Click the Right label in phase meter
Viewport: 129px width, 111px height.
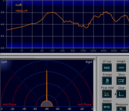coord(89,62)
